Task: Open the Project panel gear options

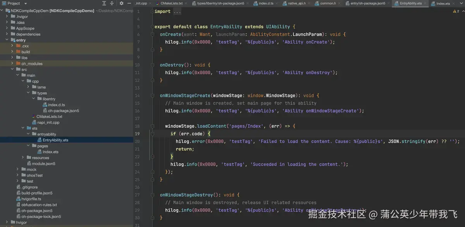Action: [x=121, y=3]
